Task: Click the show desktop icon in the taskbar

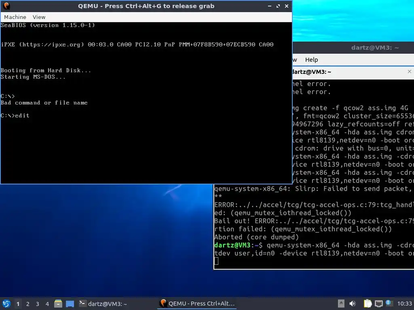Action: tap(70, 304)
